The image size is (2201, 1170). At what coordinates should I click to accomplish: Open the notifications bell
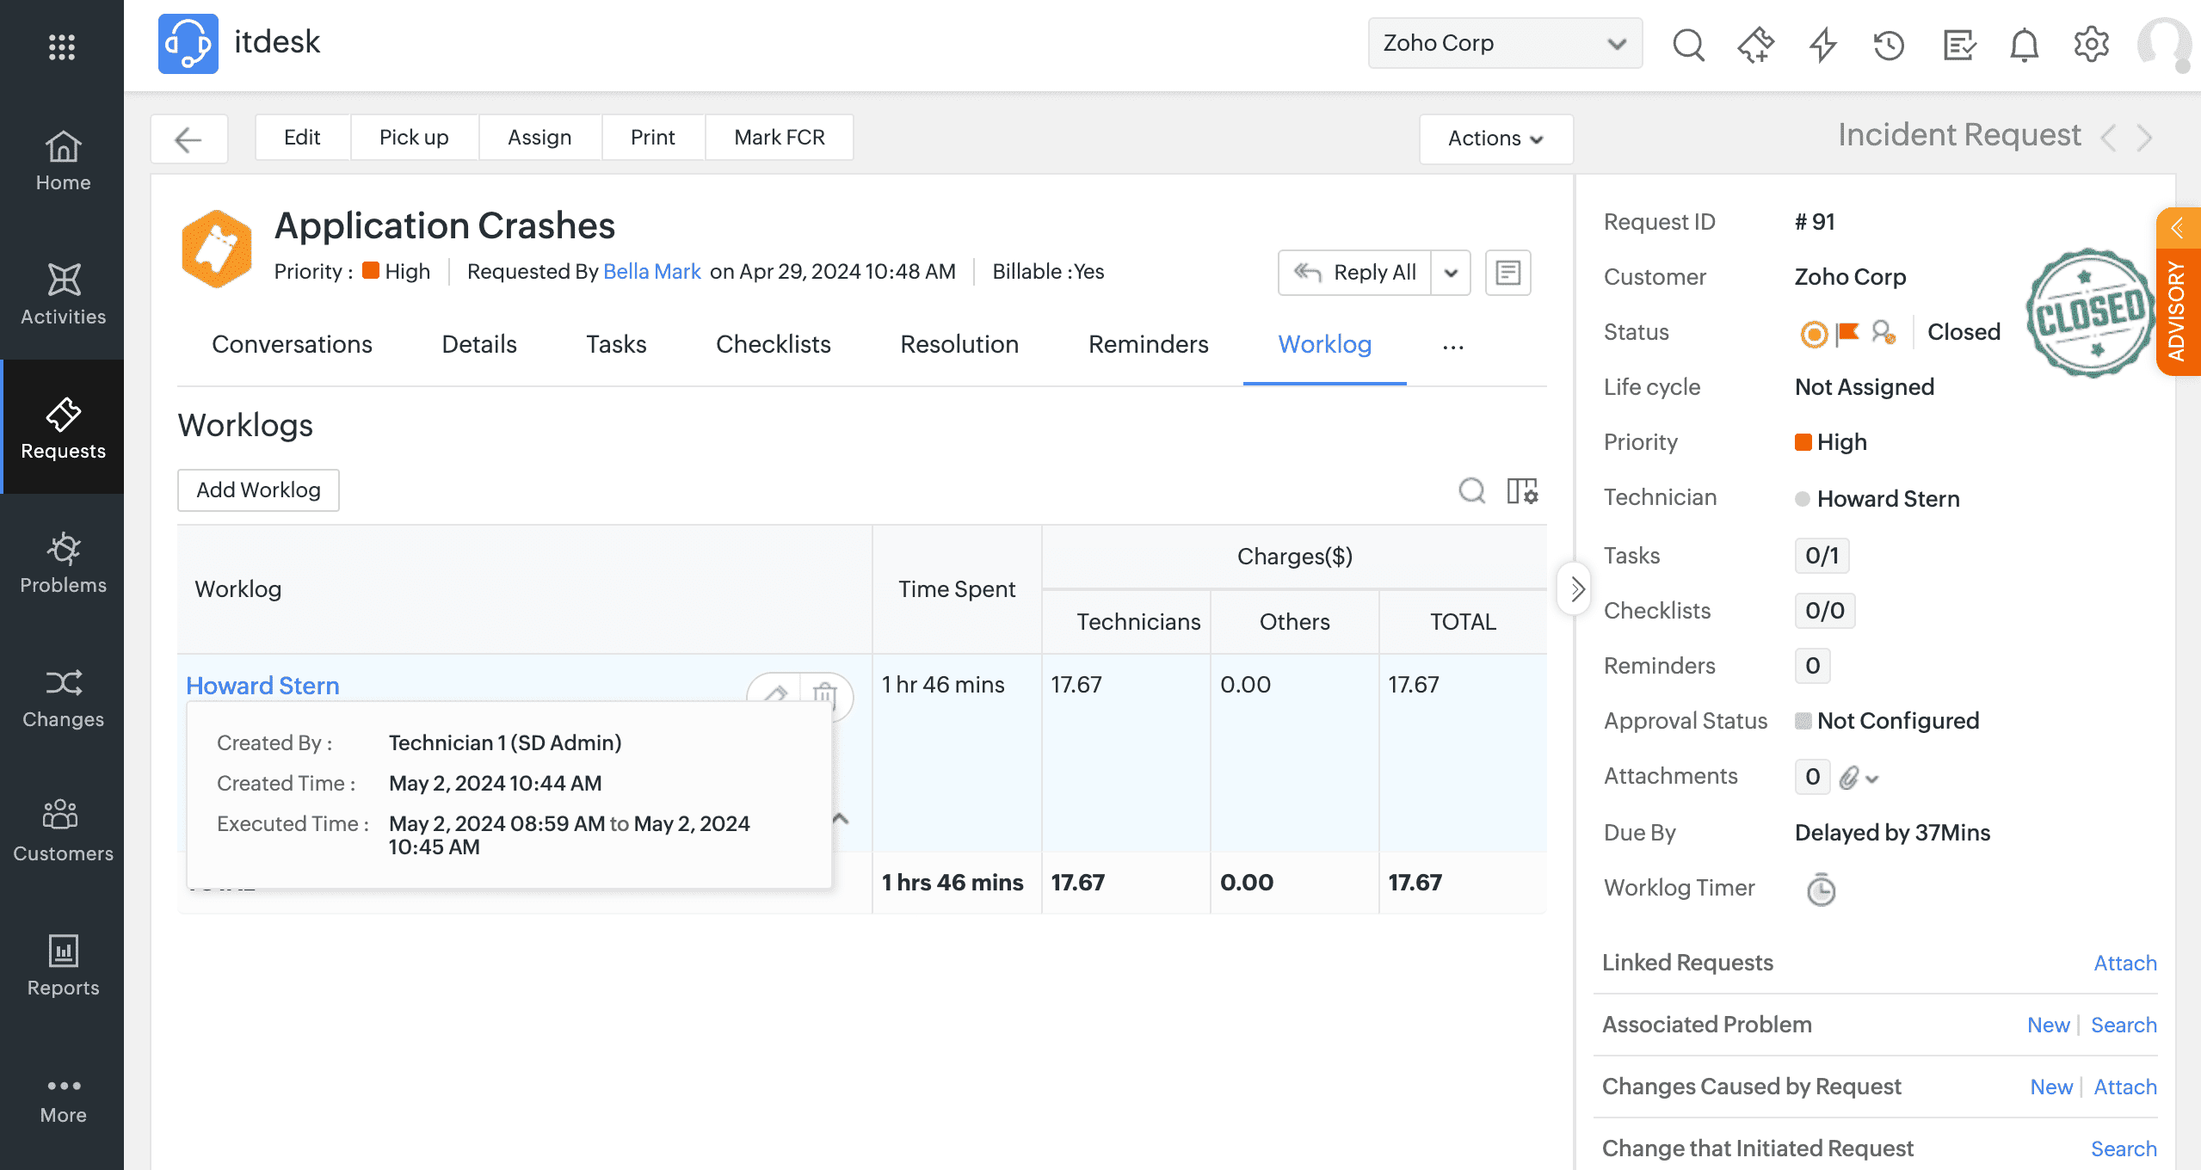(x=2024, y=44)
